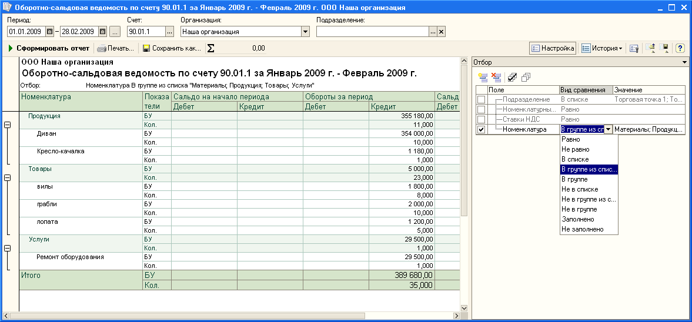Open the Организация dropdown list
This screenshot has width=692, height=322.
[305, 32]
